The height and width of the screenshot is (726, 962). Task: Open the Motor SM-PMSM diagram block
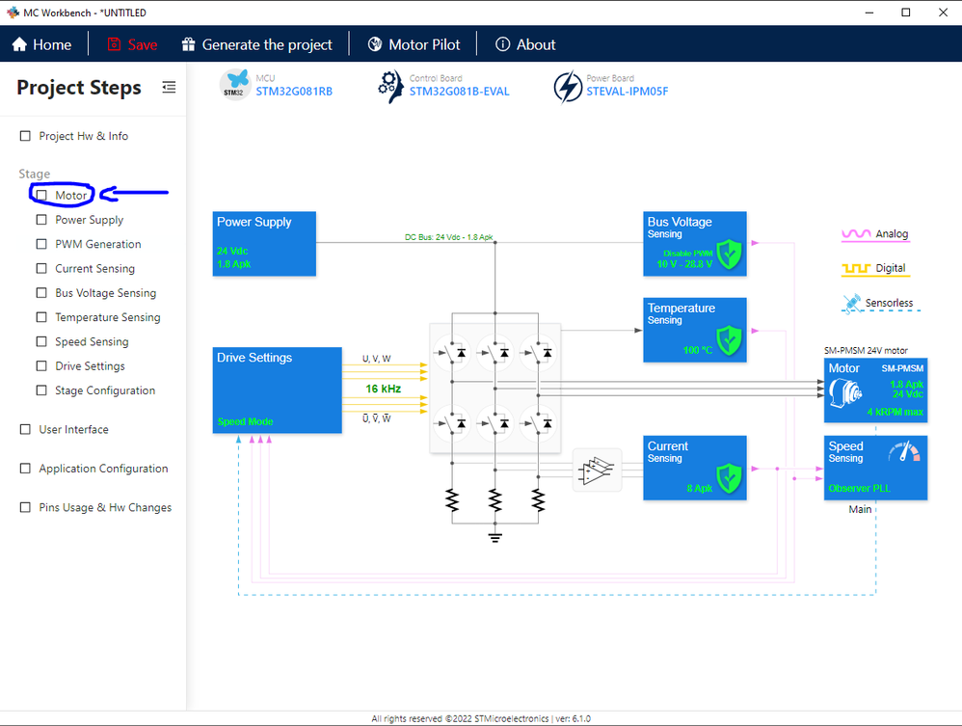click(875, 390)
